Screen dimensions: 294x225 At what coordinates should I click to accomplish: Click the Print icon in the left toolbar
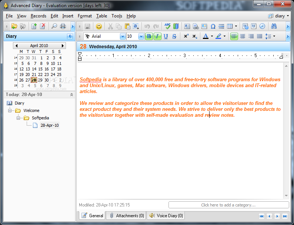tap(63, 26)
